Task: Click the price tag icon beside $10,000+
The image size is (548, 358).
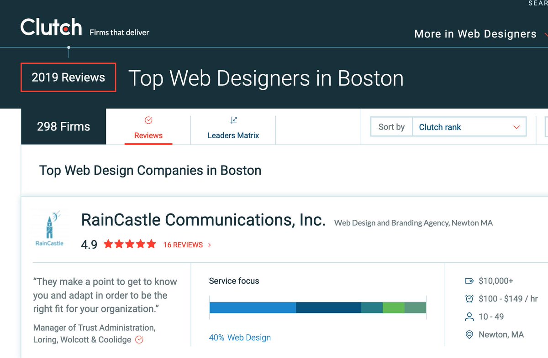Action: click(x=469, y=281)
